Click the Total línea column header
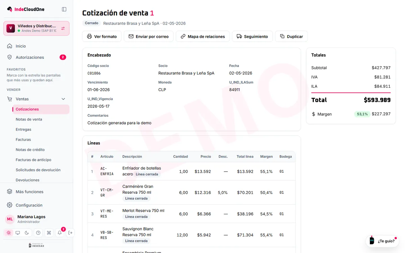This screenshot has height=253, width=405. 245,157
